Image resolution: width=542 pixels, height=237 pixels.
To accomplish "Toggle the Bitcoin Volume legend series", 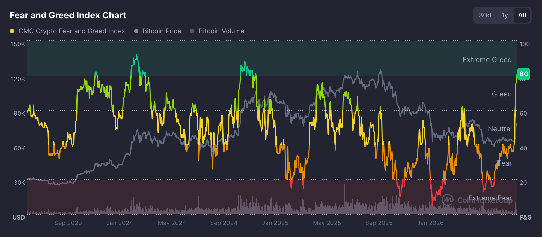I will 217,31.
